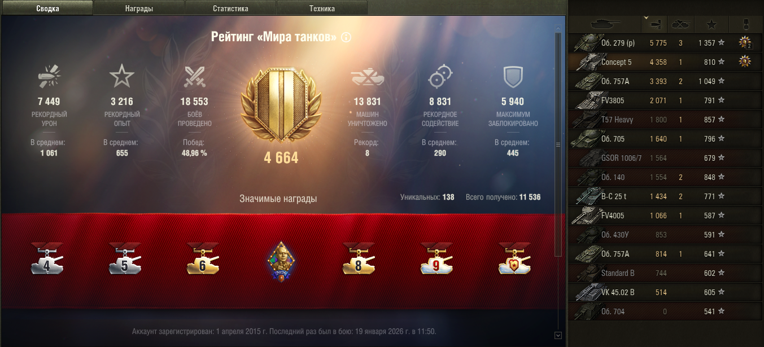Sort list by damage column header

pos(655,24)
